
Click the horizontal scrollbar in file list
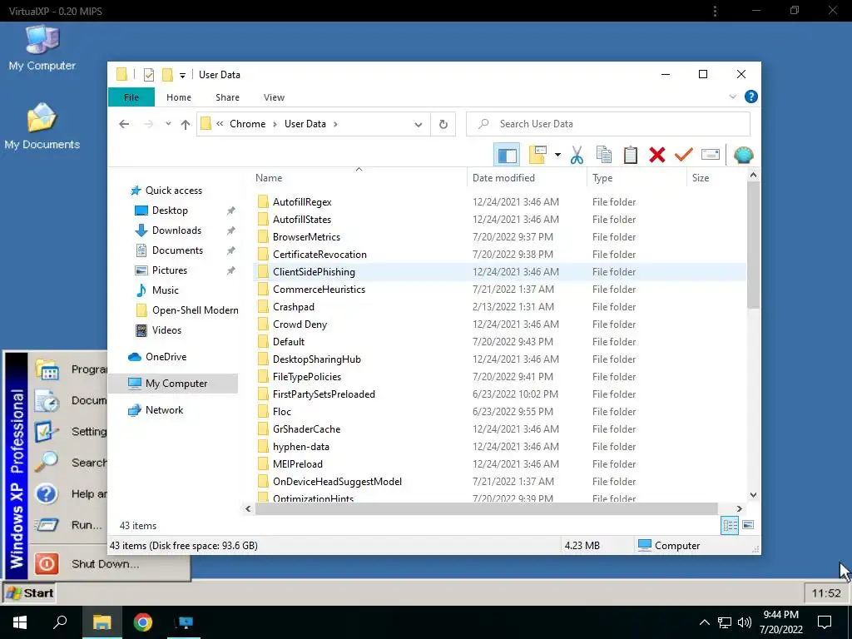486,508
